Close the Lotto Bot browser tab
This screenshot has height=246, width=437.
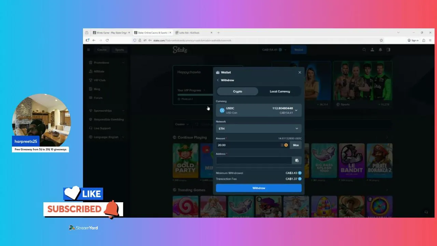coord(211,33)
